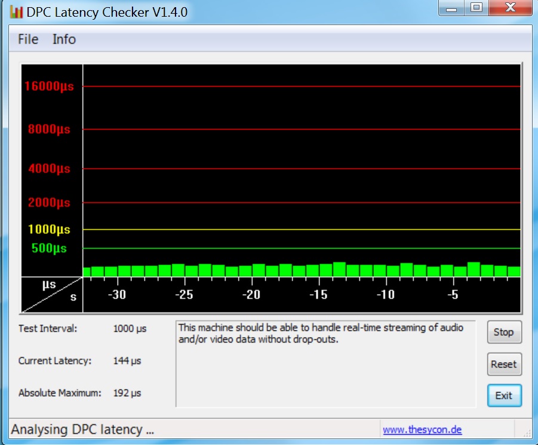
Task: Click the resize grip in status bar corner
Action: (x=527, y=433)
